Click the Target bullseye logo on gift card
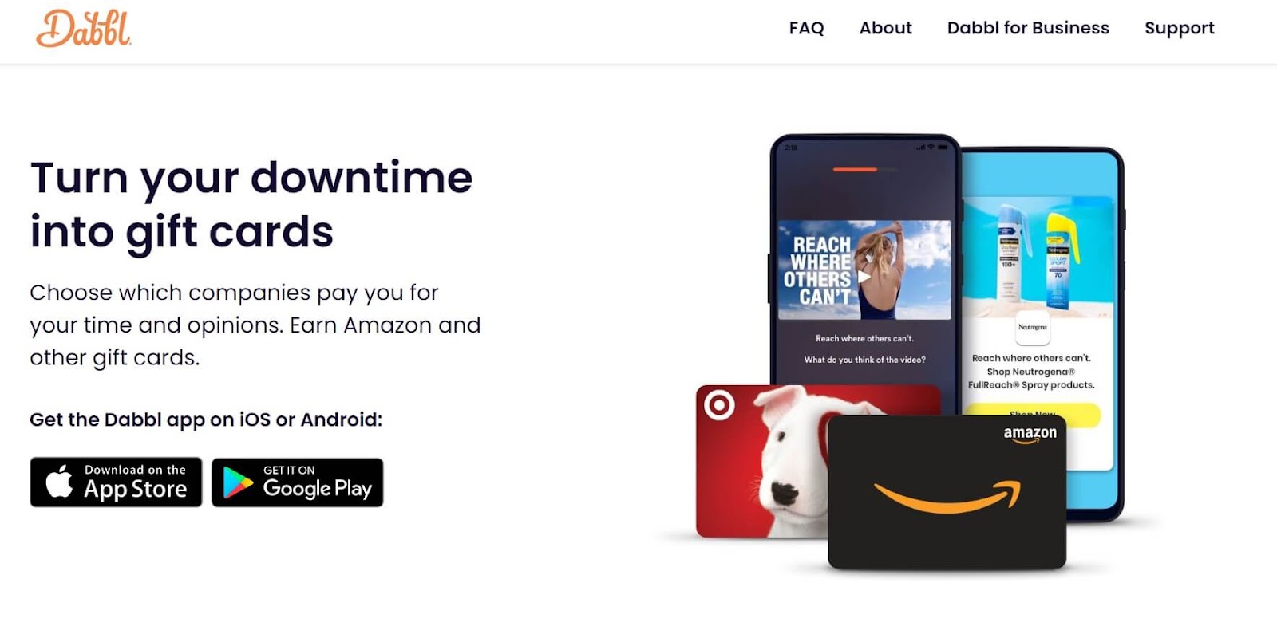This screenshot has height=634, width=1277. coord(718,405)
